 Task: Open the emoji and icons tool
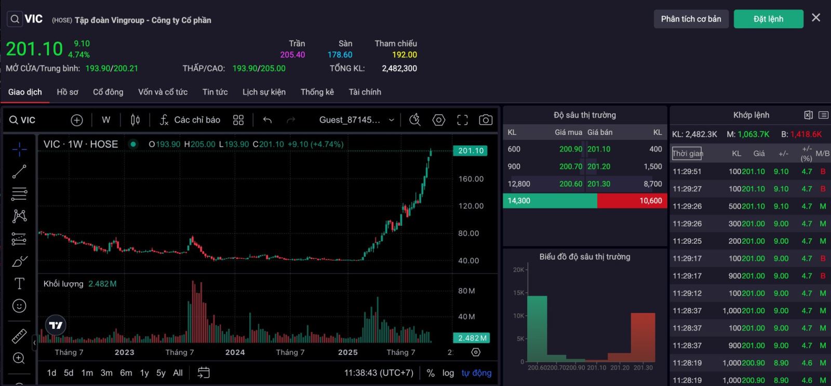point(19,306)
